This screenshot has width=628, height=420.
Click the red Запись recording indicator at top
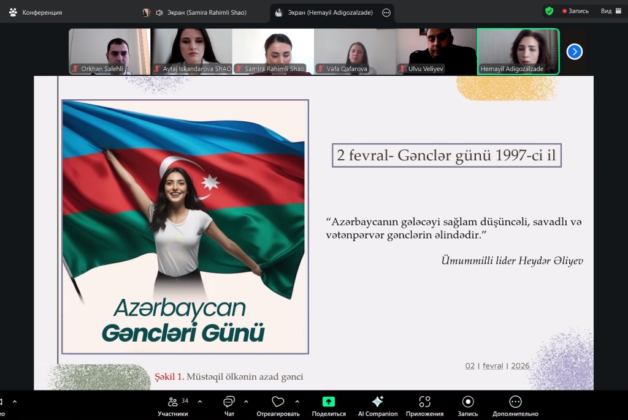coord(575,11)
